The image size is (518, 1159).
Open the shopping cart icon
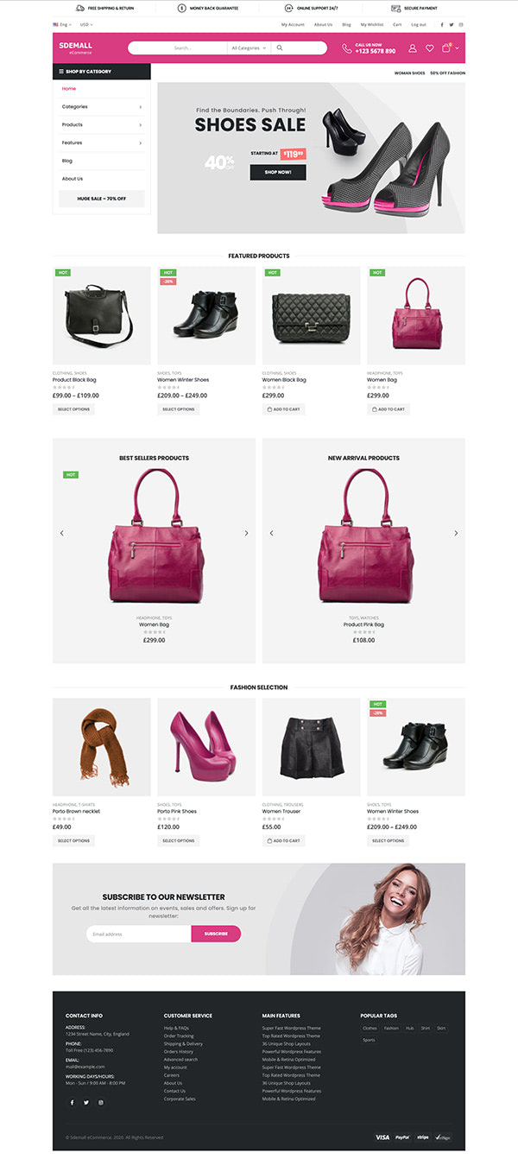(446, 48)
